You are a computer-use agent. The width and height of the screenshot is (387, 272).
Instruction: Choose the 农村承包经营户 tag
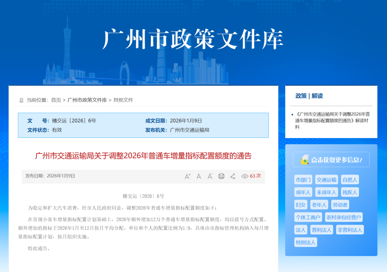coord(344,217)
